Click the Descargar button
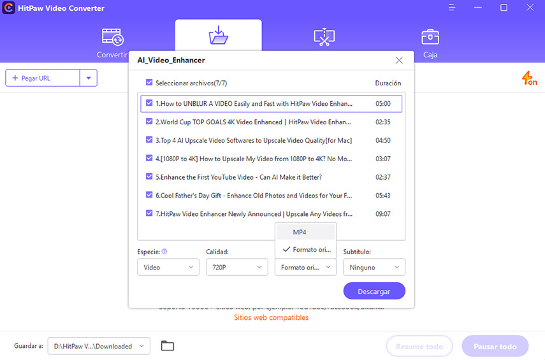This screenshot has height=360, width=545. tap(374, 291)
